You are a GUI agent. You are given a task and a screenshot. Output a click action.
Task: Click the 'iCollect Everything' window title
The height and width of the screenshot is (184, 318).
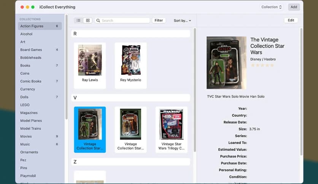[x=57, y=7]
